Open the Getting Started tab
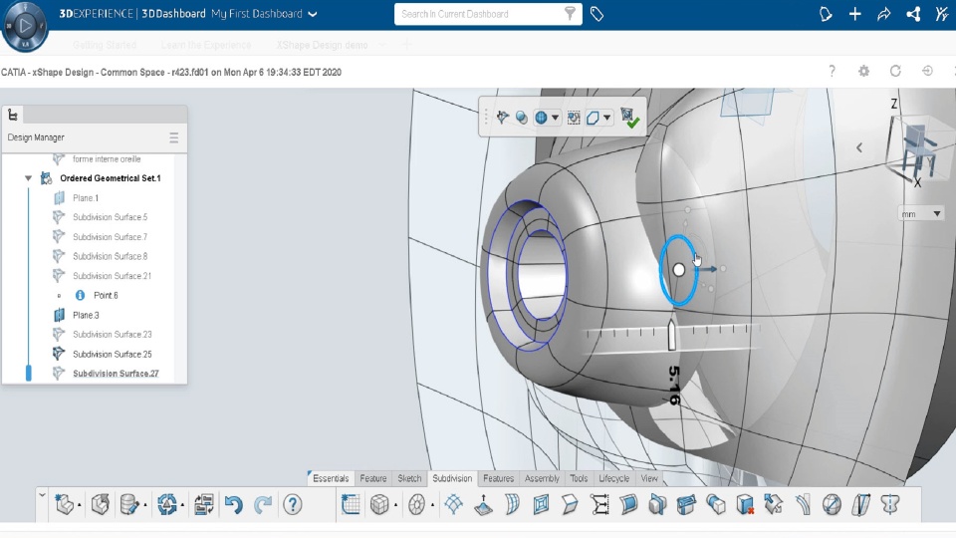956x538 pixels. [x=105, y=45]
